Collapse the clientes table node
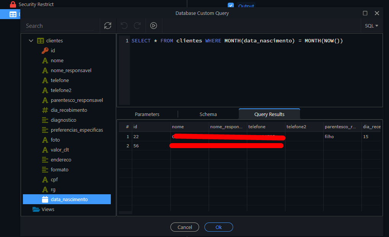This screenshot has height=237, width=389. (31, 40)
